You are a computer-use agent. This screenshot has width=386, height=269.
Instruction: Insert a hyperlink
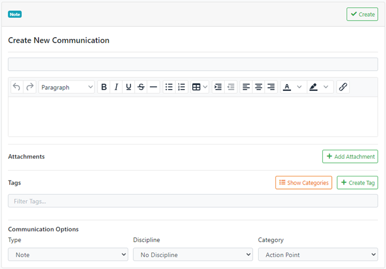point(343,87)
